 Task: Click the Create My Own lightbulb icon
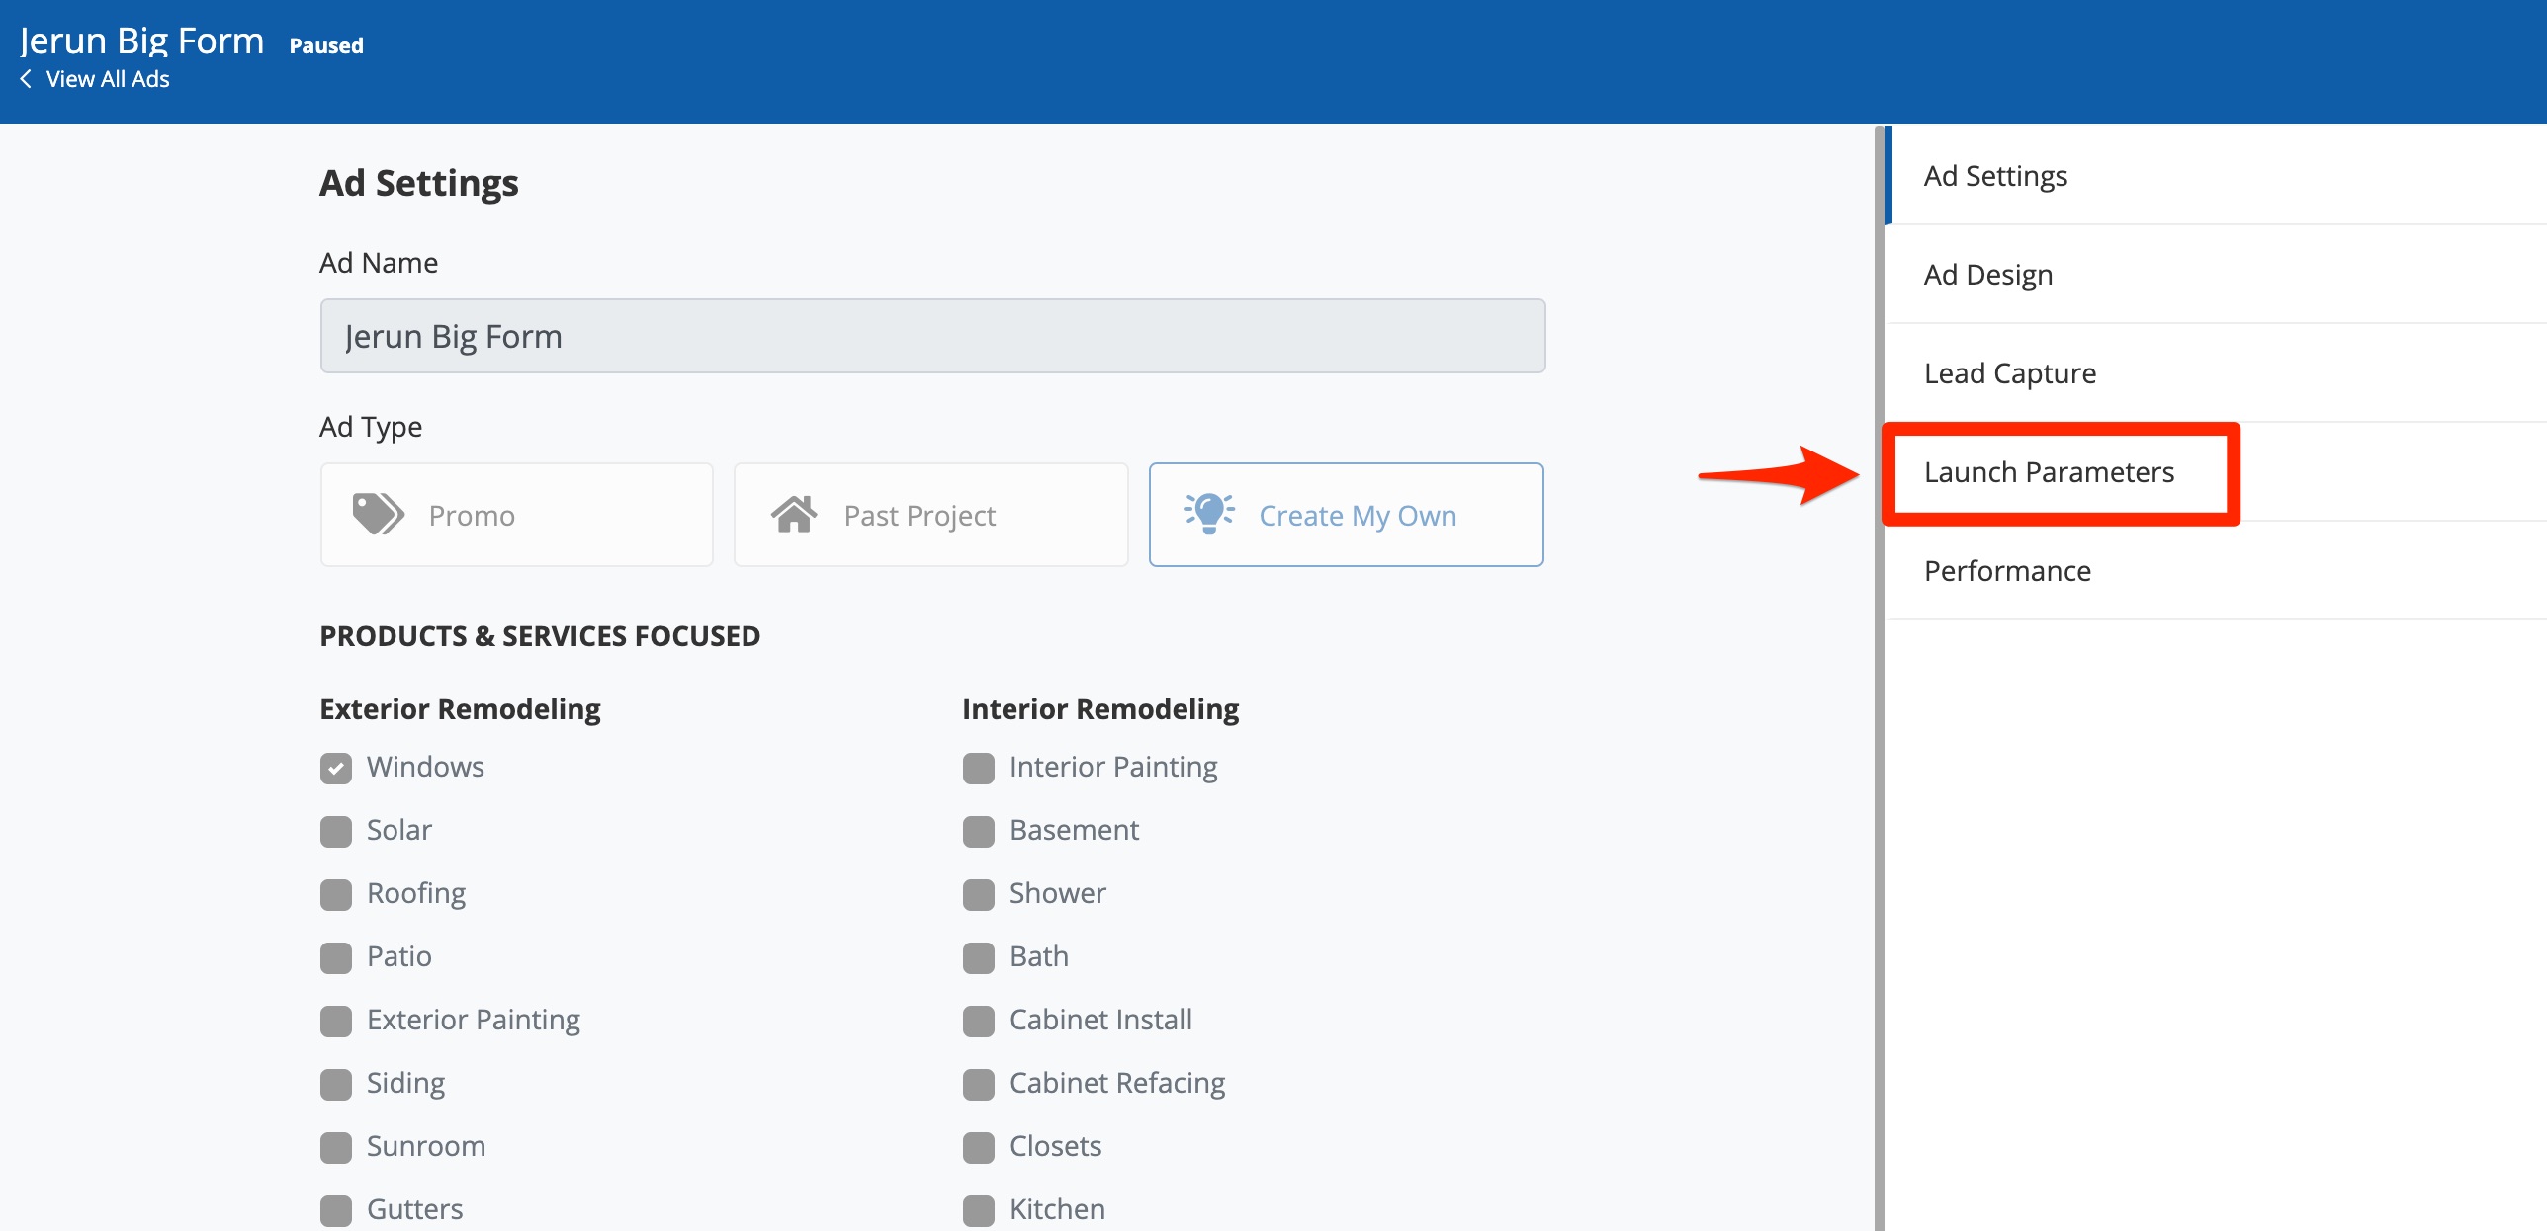point(1208,514)
